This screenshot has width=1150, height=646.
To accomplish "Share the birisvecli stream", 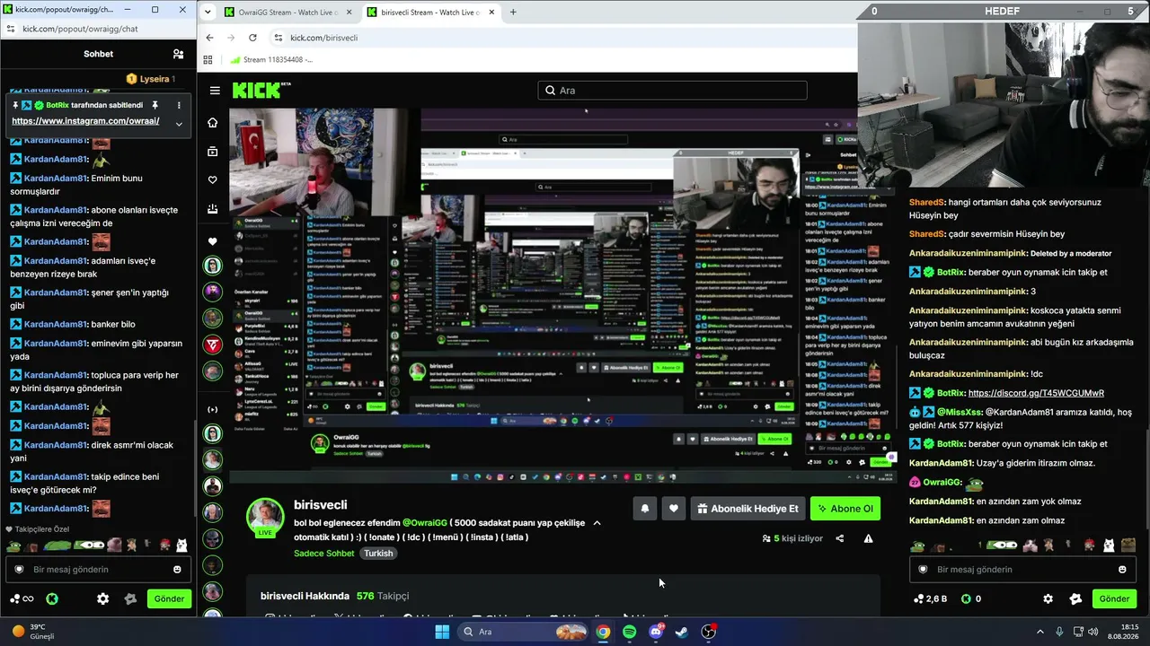I will 840,538.
